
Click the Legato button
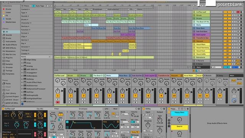coord(125,132)
